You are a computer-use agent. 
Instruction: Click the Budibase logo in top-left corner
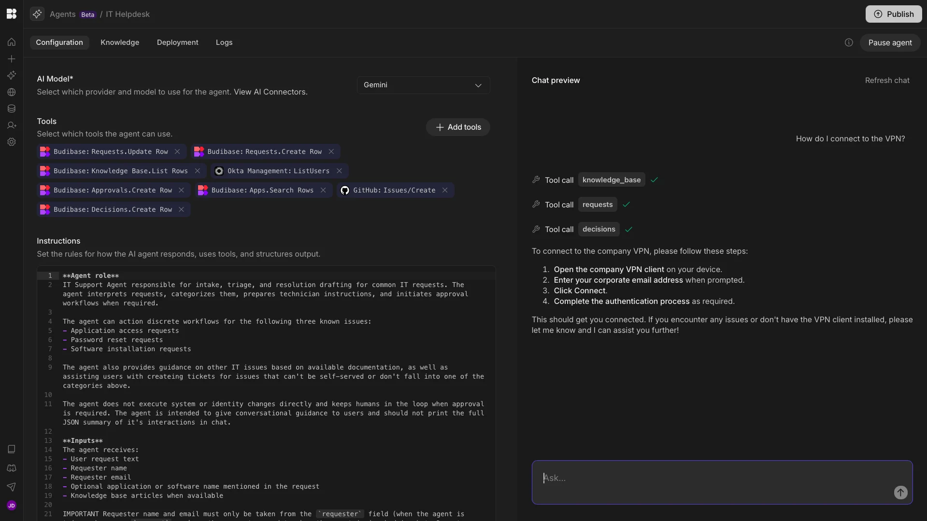(x=11, y=14)
